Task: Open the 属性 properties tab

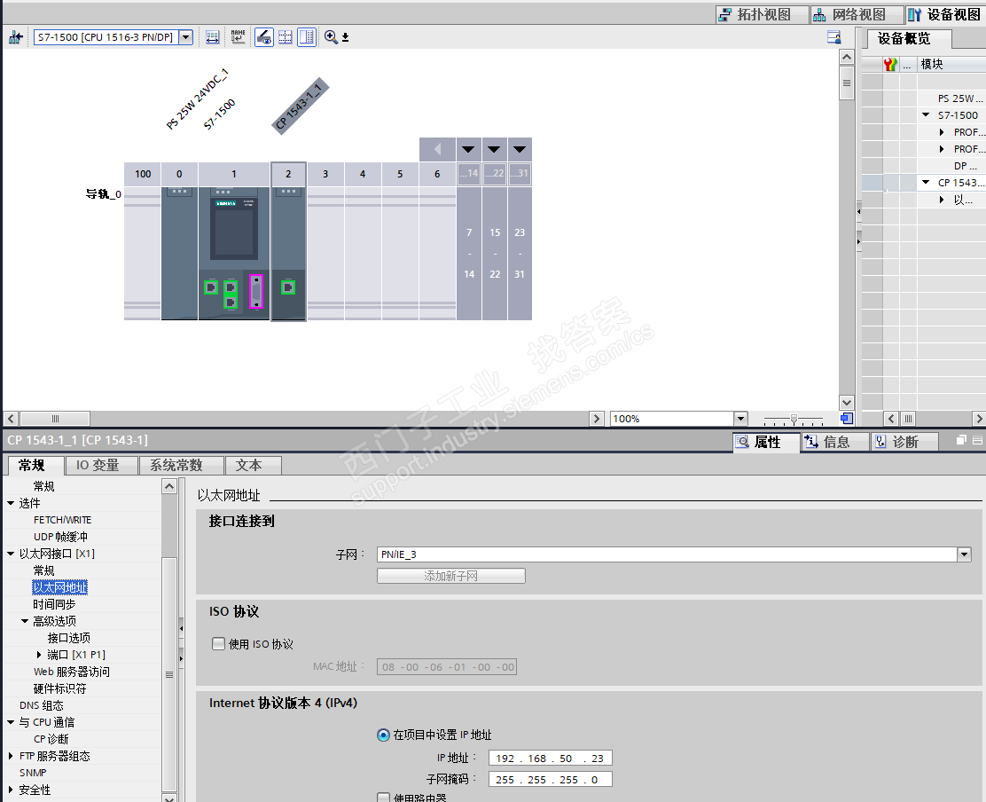Action: 766,442
